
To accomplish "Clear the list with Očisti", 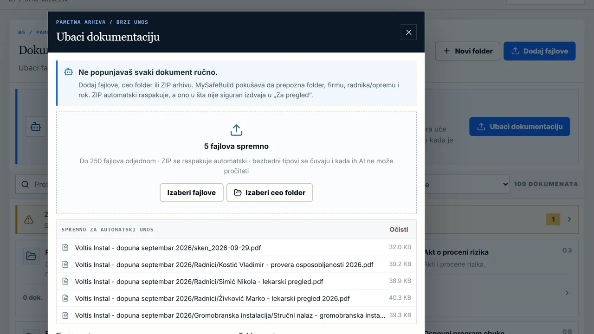I will [399, 229].
